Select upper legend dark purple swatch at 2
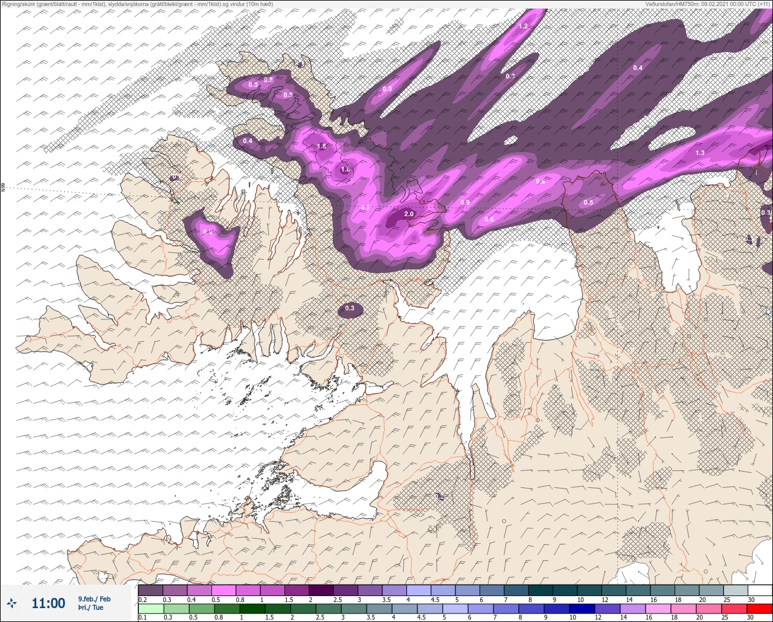Image resolution: width=773 pixels, height=622 pixels. 321,590
